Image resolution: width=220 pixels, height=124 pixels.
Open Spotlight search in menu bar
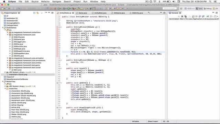(x=210, y=1)
